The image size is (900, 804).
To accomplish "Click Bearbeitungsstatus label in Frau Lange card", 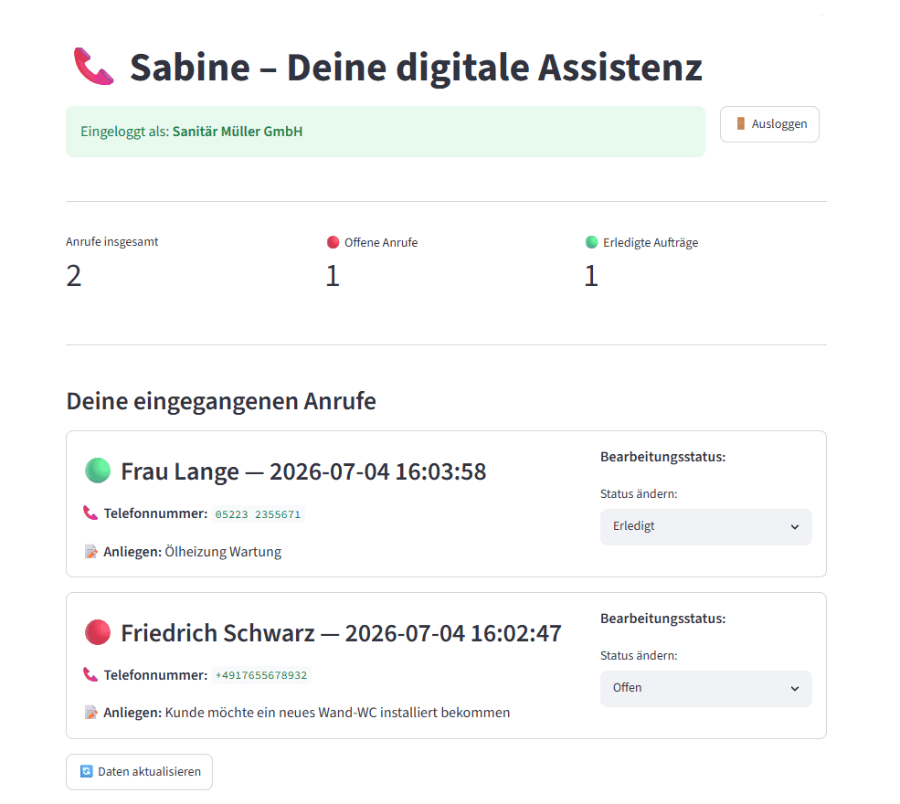I will 663,457.
